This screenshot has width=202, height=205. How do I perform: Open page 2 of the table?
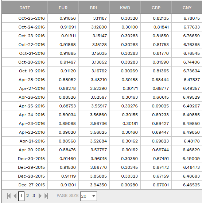pos(28,195)
